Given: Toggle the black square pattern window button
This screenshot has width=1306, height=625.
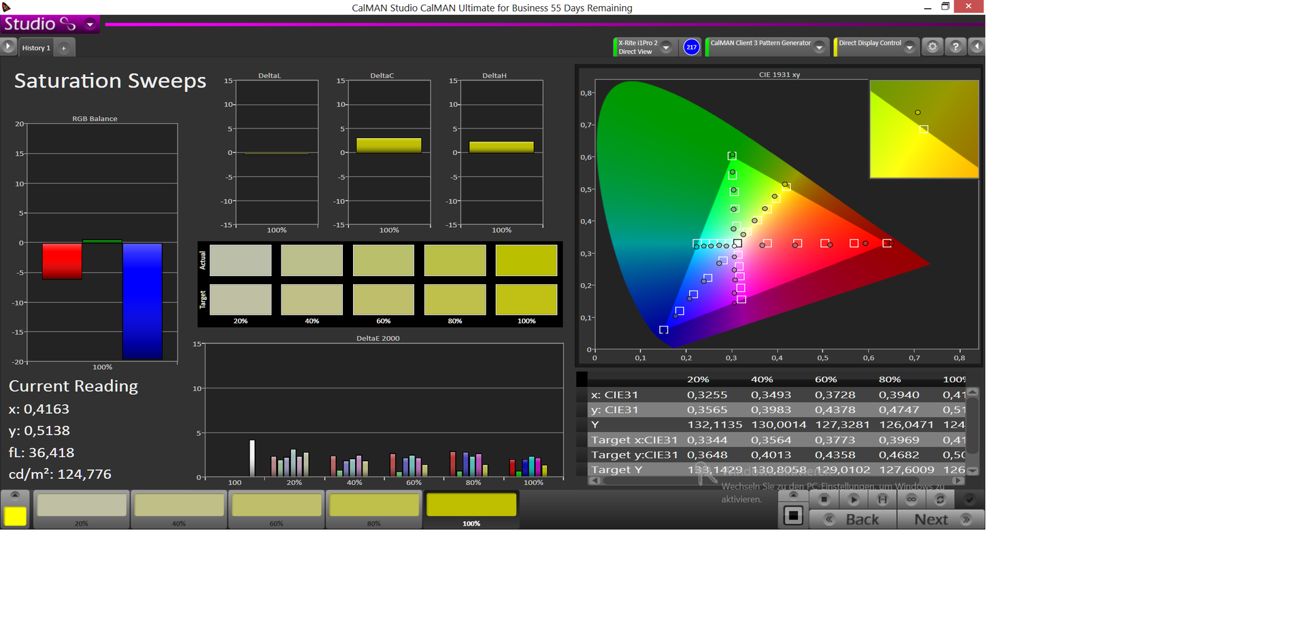Looking at the screenshot, I should point(793,516).
